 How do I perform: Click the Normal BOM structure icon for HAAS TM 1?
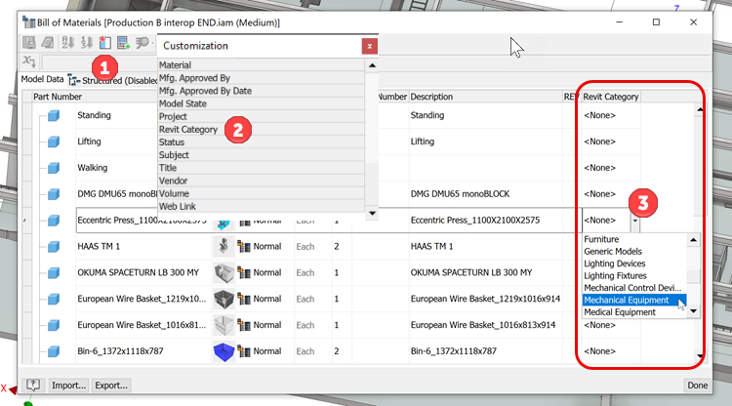point(244,246)
